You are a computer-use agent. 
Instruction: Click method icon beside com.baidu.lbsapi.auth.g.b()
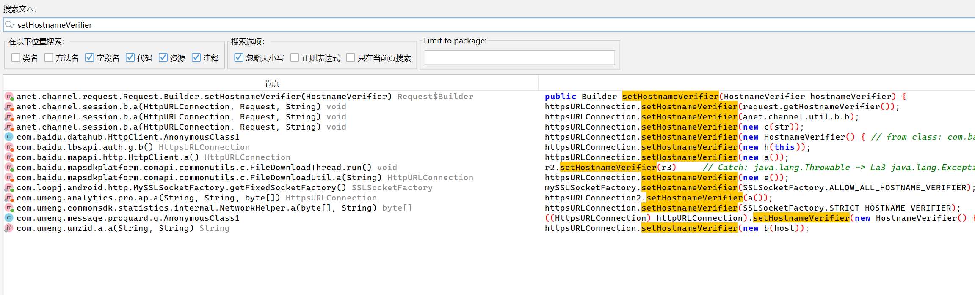9,147
